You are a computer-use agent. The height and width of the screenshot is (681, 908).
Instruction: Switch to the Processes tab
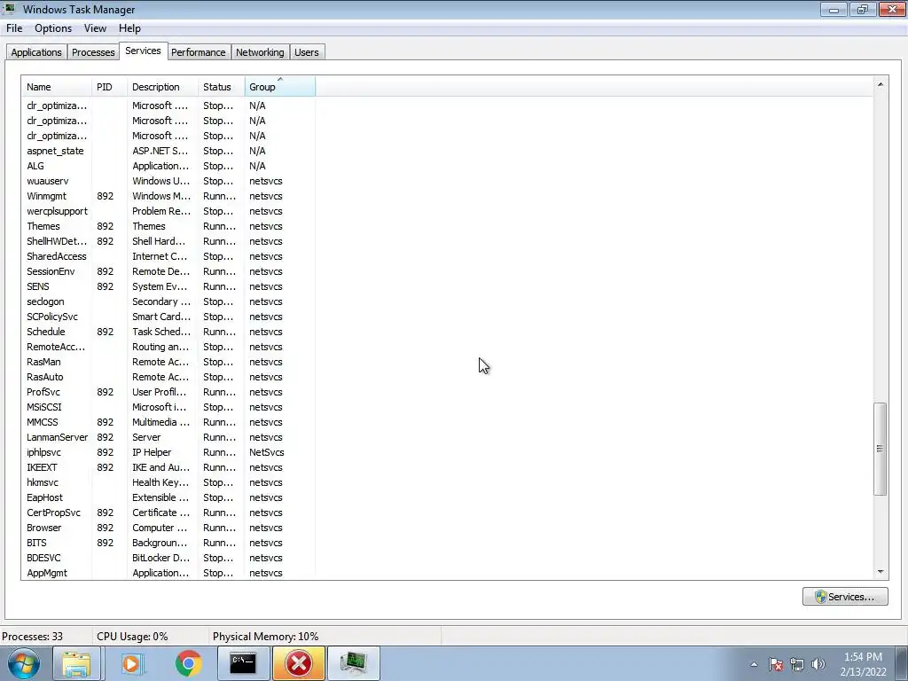[93, 52]
